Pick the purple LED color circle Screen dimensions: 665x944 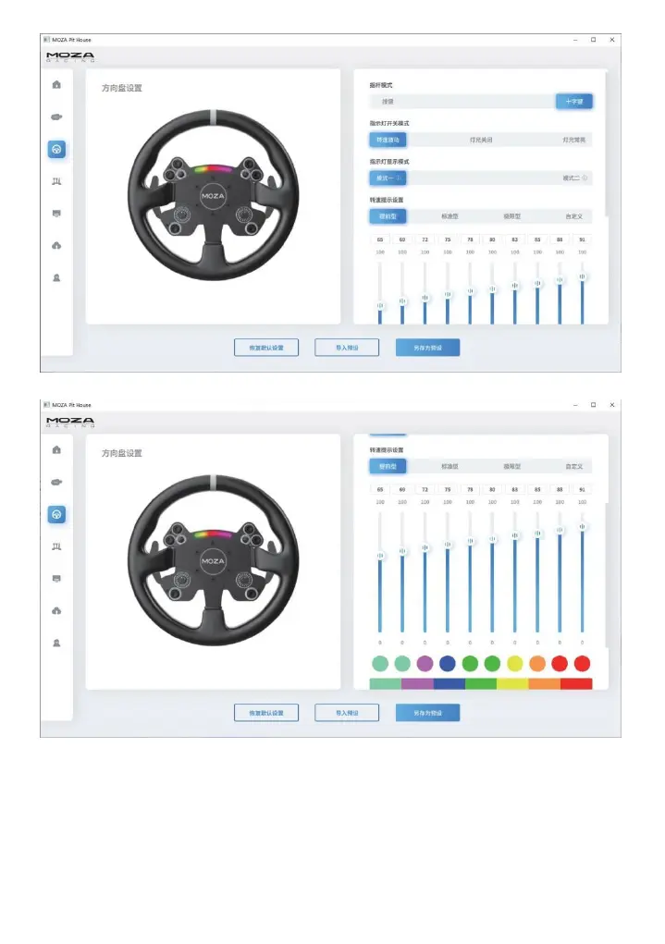click(425, 664)
